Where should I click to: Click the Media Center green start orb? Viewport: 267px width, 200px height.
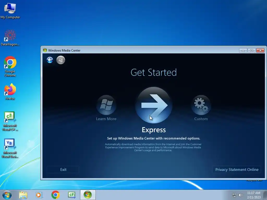click(x=61, y=60)
